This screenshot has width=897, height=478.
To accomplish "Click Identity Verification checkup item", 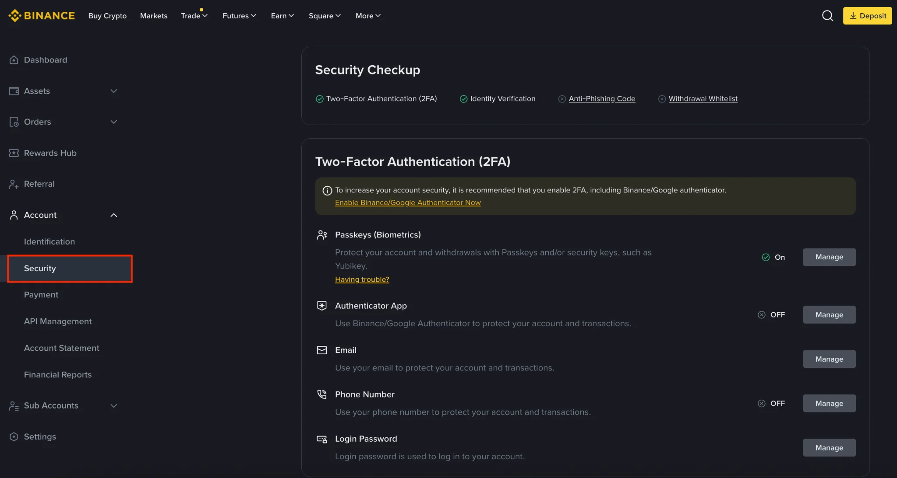I will coord(497,99).
